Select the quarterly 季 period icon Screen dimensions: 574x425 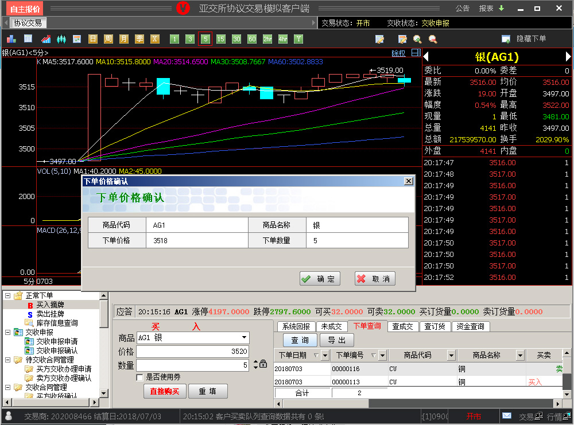click(x=139, y=39)
